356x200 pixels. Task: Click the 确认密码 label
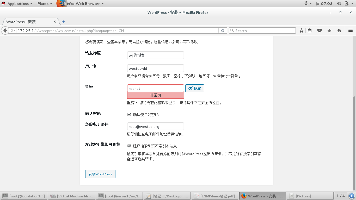pos(93,114)
